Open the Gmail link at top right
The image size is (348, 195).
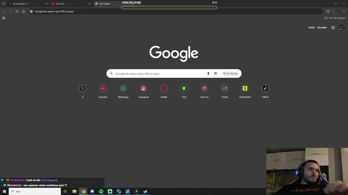tap(311, 28)
